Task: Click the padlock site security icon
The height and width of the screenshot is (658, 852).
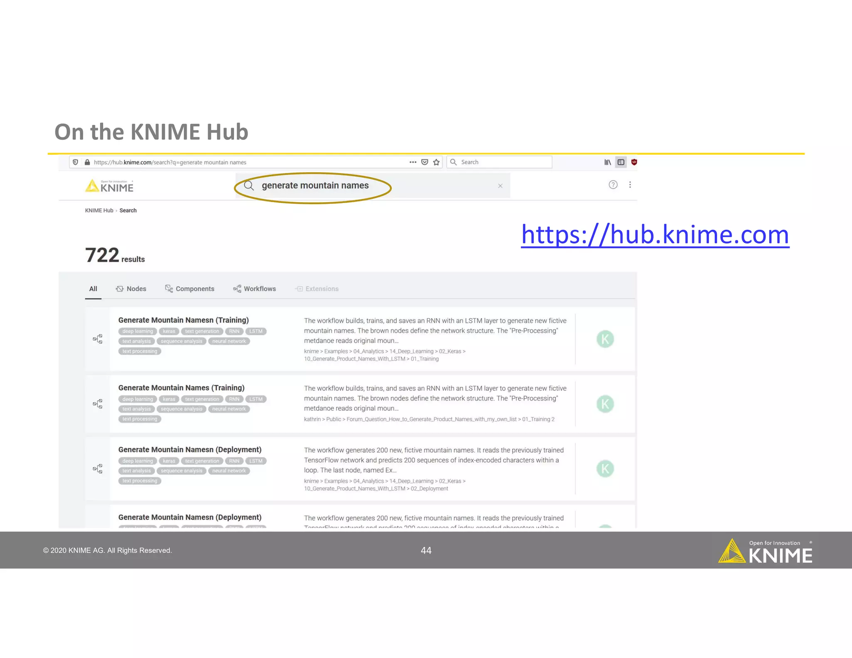Action: tap(87, 162)
